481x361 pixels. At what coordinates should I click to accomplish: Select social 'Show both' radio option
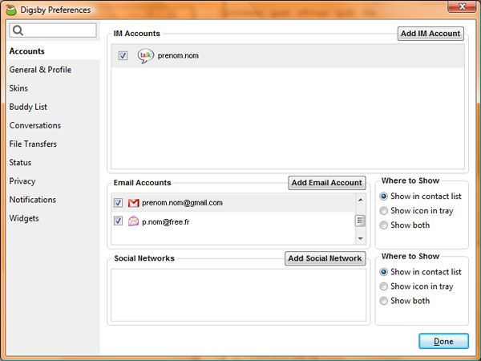pyautogui.click(x=383, y=301)
